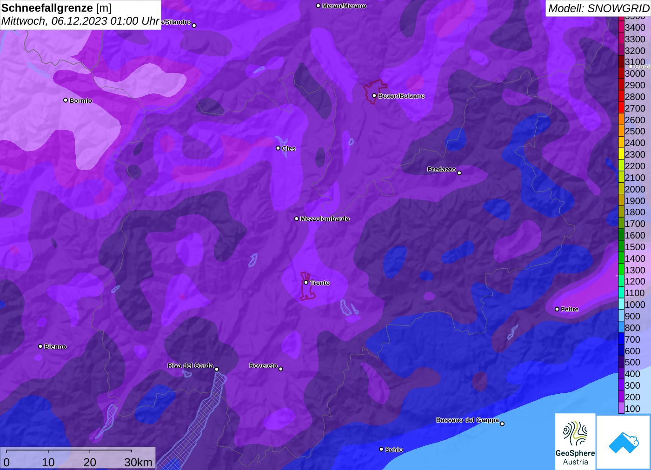Click the Bozen/Bolzano map label
Screen dimensions: 651x470
coord(401,96)
